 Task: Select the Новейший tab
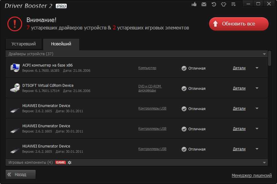[x=61, y=44]
